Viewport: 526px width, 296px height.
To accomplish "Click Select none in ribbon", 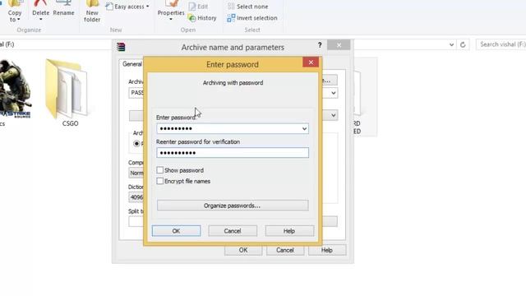I will [248, 7].
